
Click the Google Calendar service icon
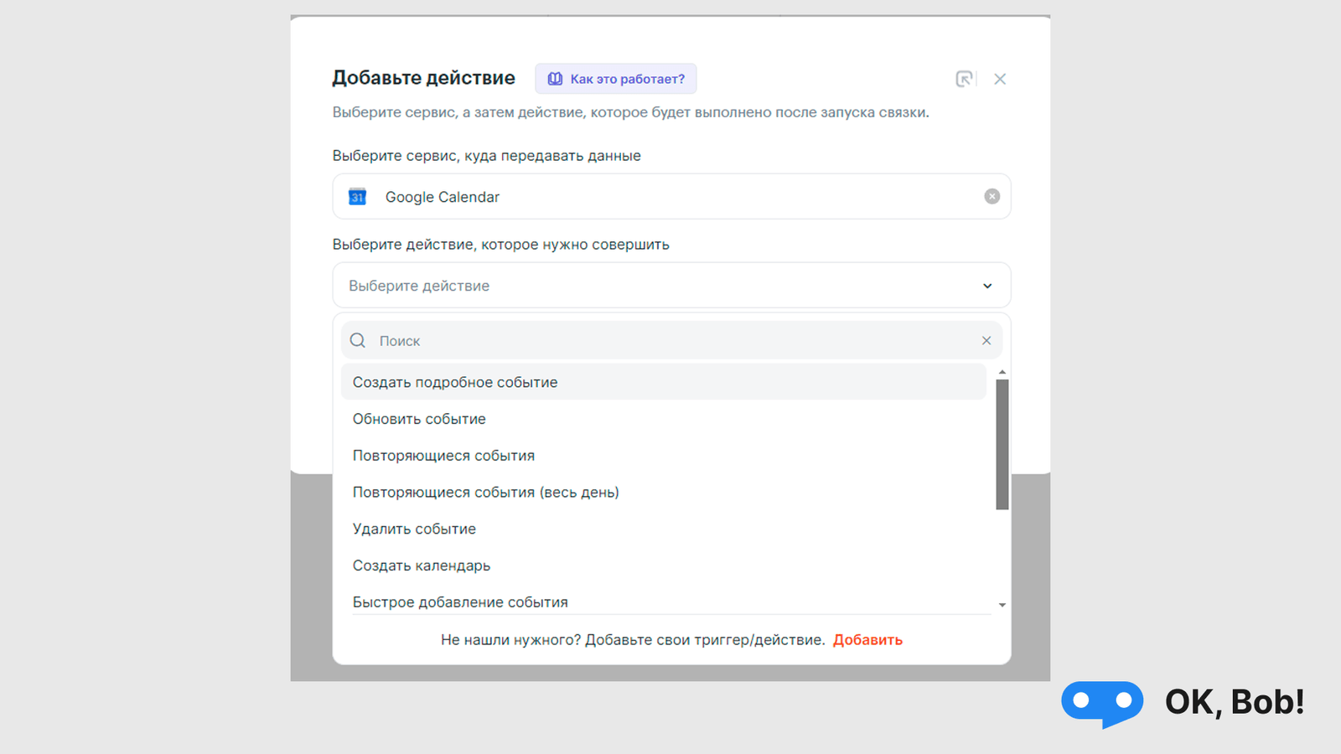(x=357, y=196)
